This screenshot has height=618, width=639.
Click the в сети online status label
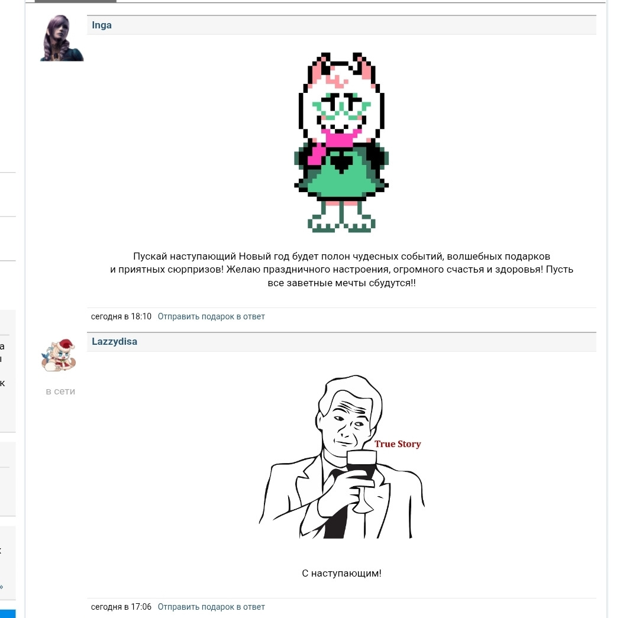[x=60, y=391]
